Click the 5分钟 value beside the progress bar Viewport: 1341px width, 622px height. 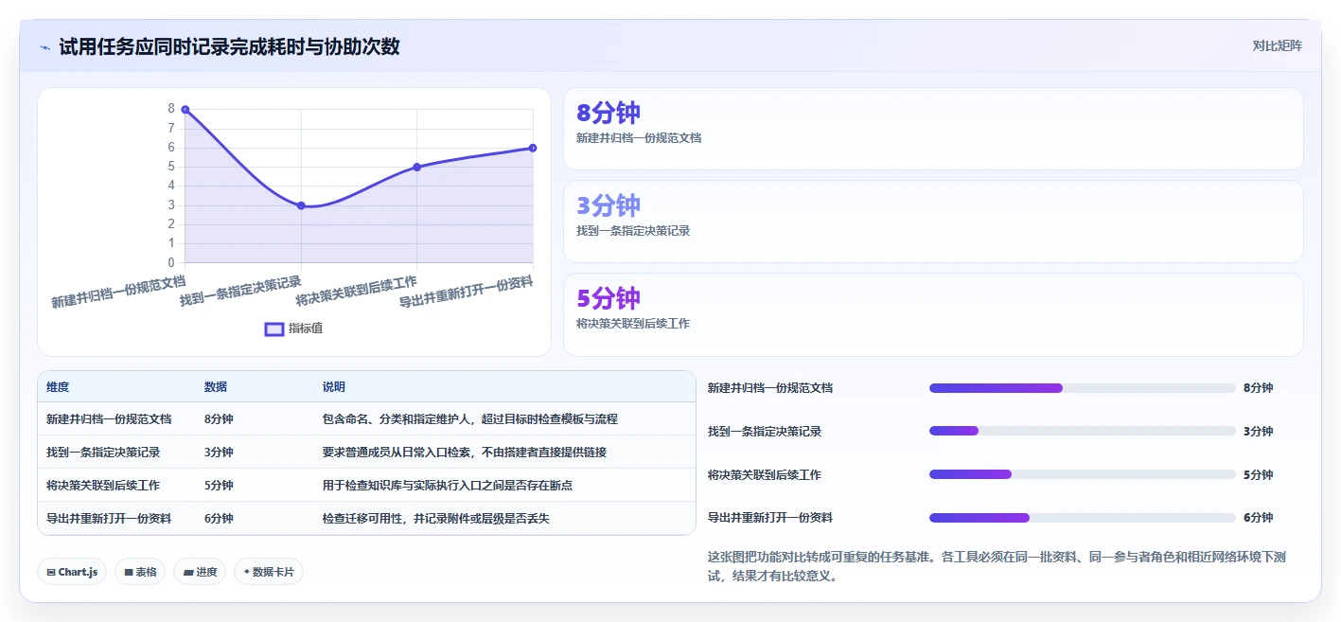pyautogui.click(x=1259, y=475)
